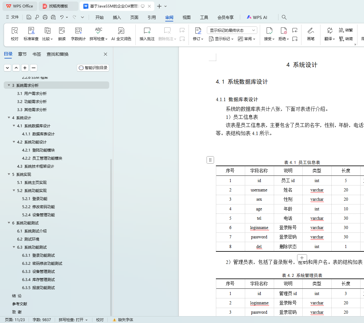Viewport: 364px width, 323px height.
Task: Move outline level down arrow button
Action: (x=7, y=68)
